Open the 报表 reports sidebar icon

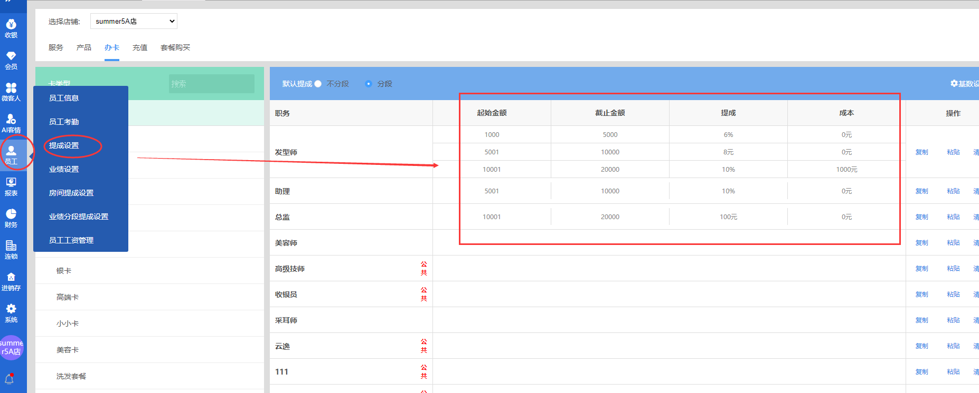(x=11, y=187)
